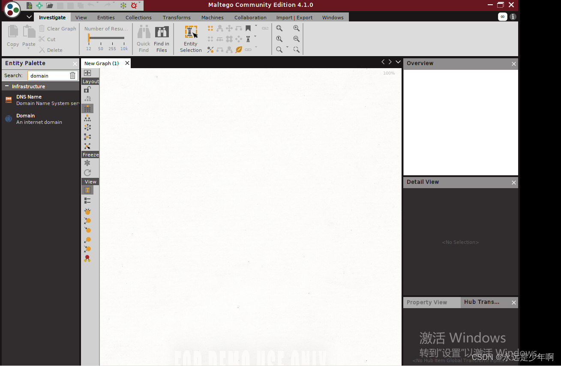Toggle Organic layout mode in sidebar
This screenshot has width=561, height=366.
click(x=87, y=137)
